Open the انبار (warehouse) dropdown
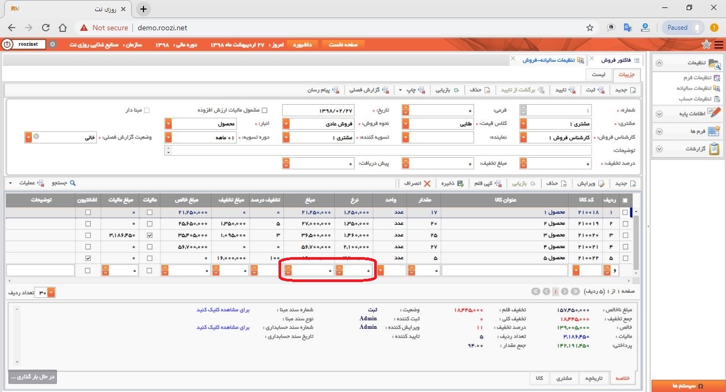Image resolution: width=726 pixels, height=392 pixels. [x=169, y=124]
